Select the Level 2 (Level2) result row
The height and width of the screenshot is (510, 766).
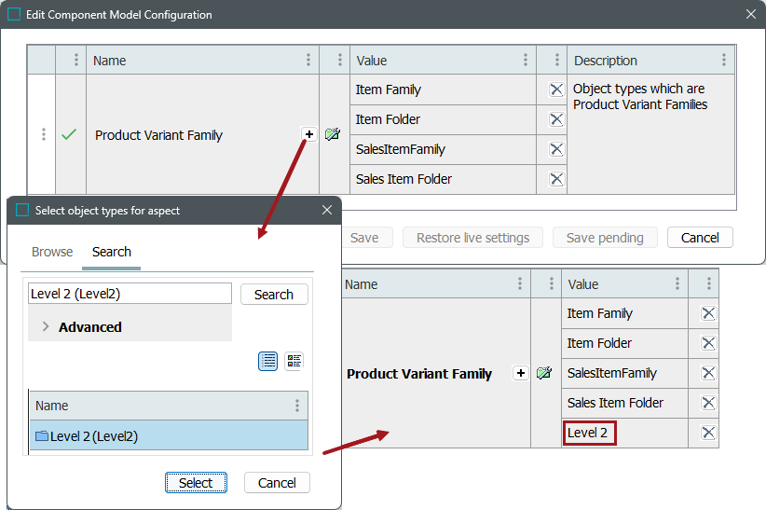coord(168,435)
